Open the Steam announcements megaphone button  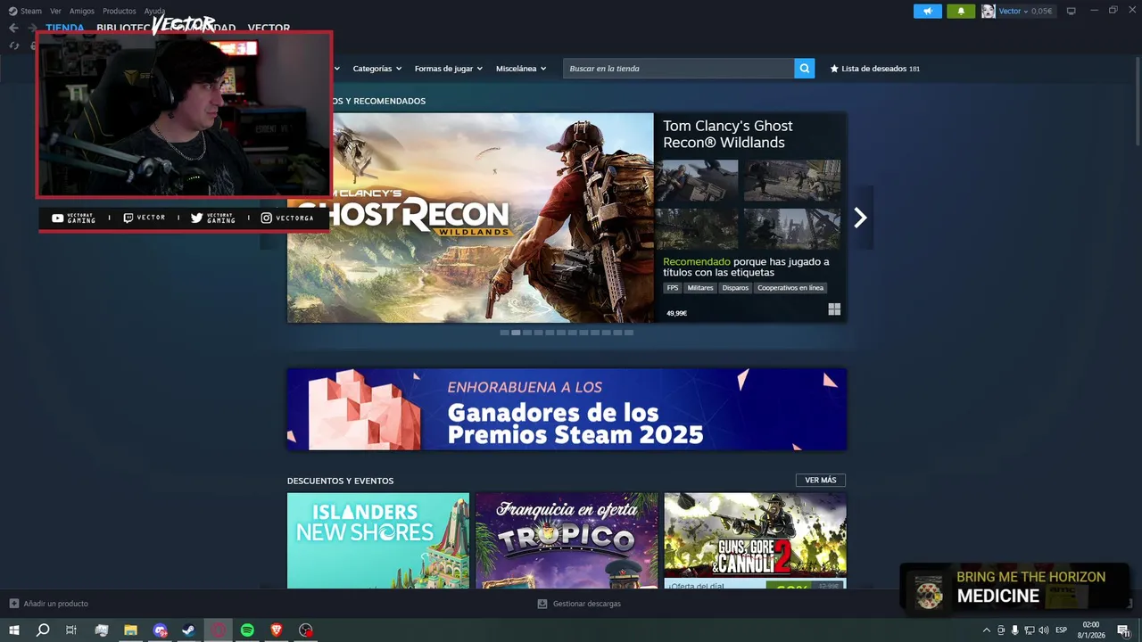pyautogui.click(x=927, y=11)
